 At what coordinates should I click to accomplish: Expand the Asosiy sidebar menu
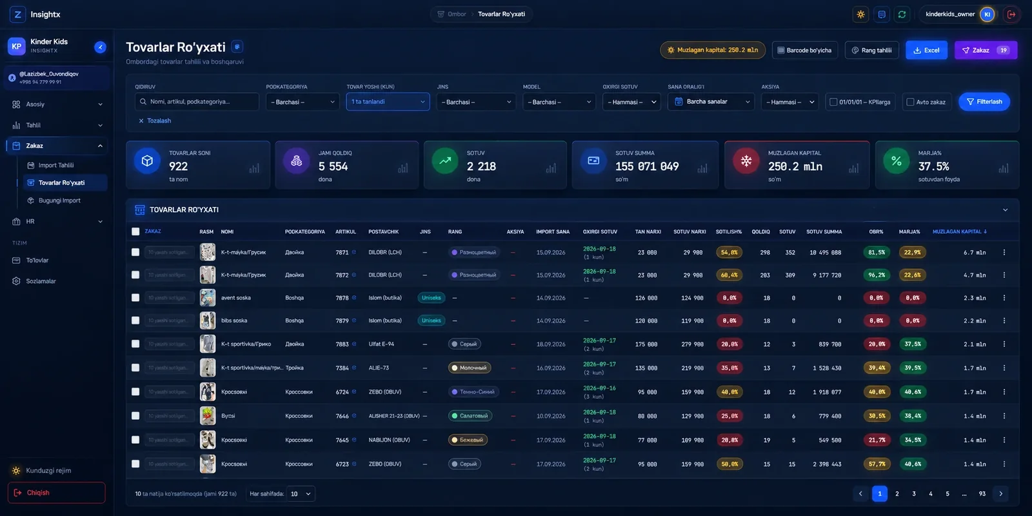(x=57, y=104)
